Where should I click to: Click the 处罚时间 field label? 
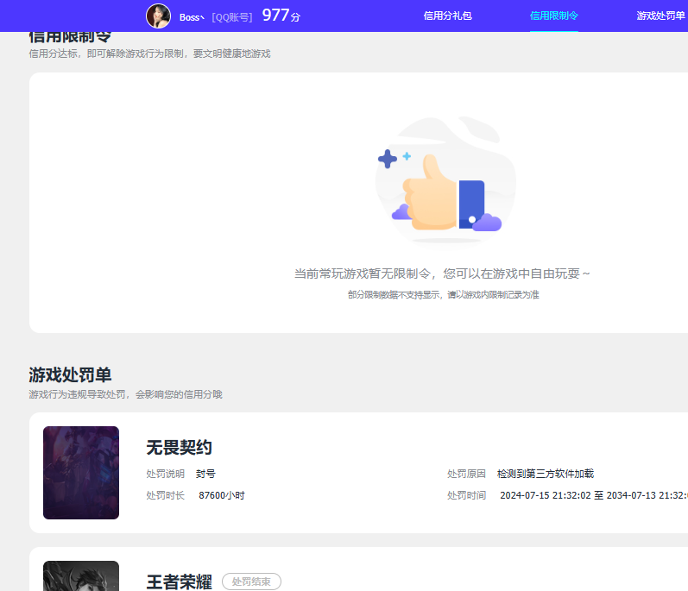(466, 495)
